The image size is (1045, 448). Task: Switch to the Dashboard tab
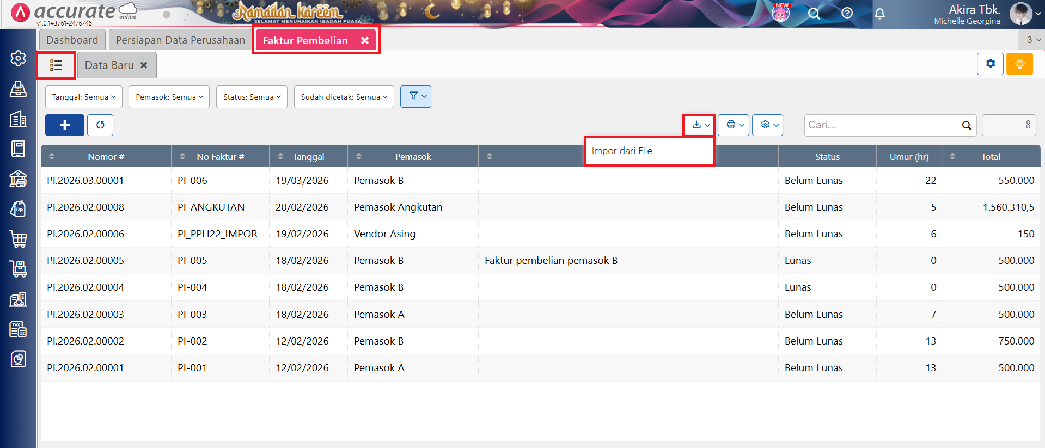72,40
